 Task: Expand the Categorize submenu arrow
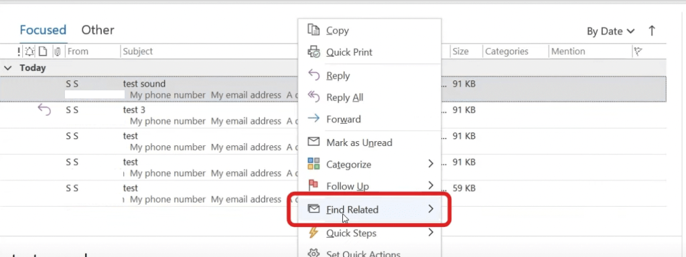click(x=431, y=163)
